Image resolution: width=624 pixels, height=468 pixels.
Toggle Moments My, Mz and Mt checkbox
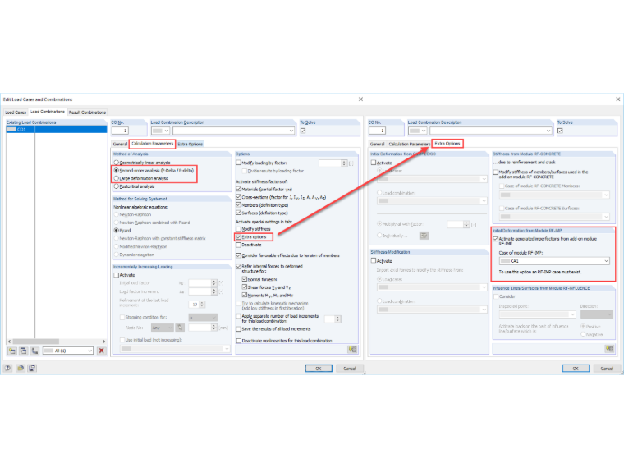(x=245, y=296)
